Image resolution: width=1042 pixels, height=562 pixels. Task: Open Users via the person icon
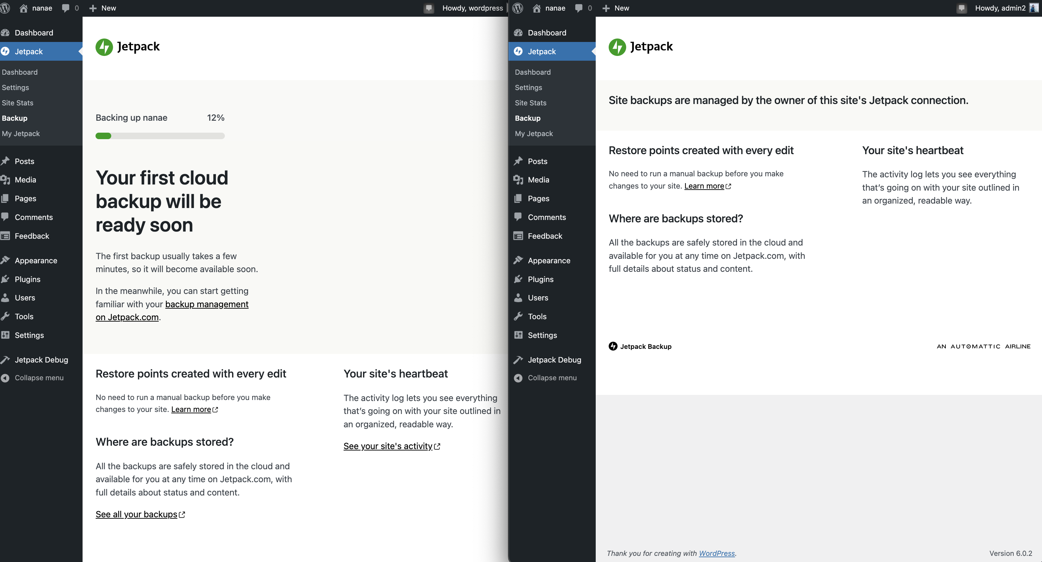(6, 298)
